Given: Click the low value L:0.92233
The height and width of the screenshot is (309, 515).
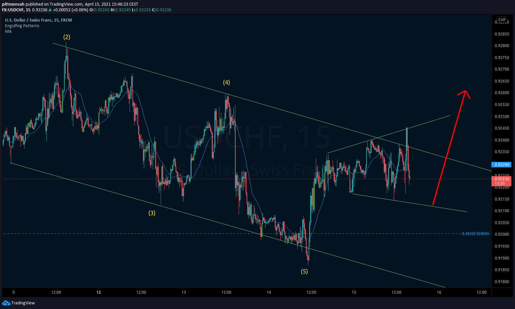Looking at the screenshot, I should pos(141,10).
